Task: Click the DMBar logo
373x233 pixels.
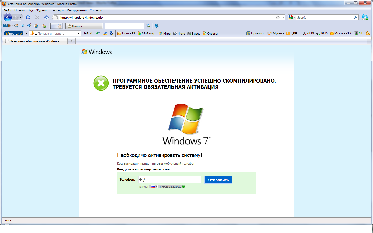Action: [8, 26]
